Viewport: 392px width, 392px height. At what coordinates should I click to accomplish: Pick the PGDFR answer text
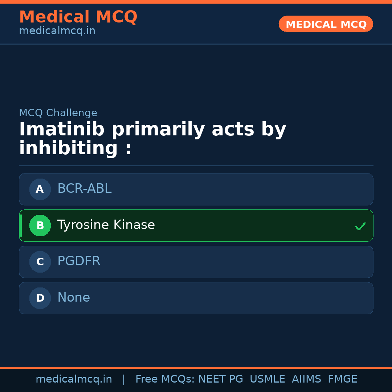[x=79, y=261]
